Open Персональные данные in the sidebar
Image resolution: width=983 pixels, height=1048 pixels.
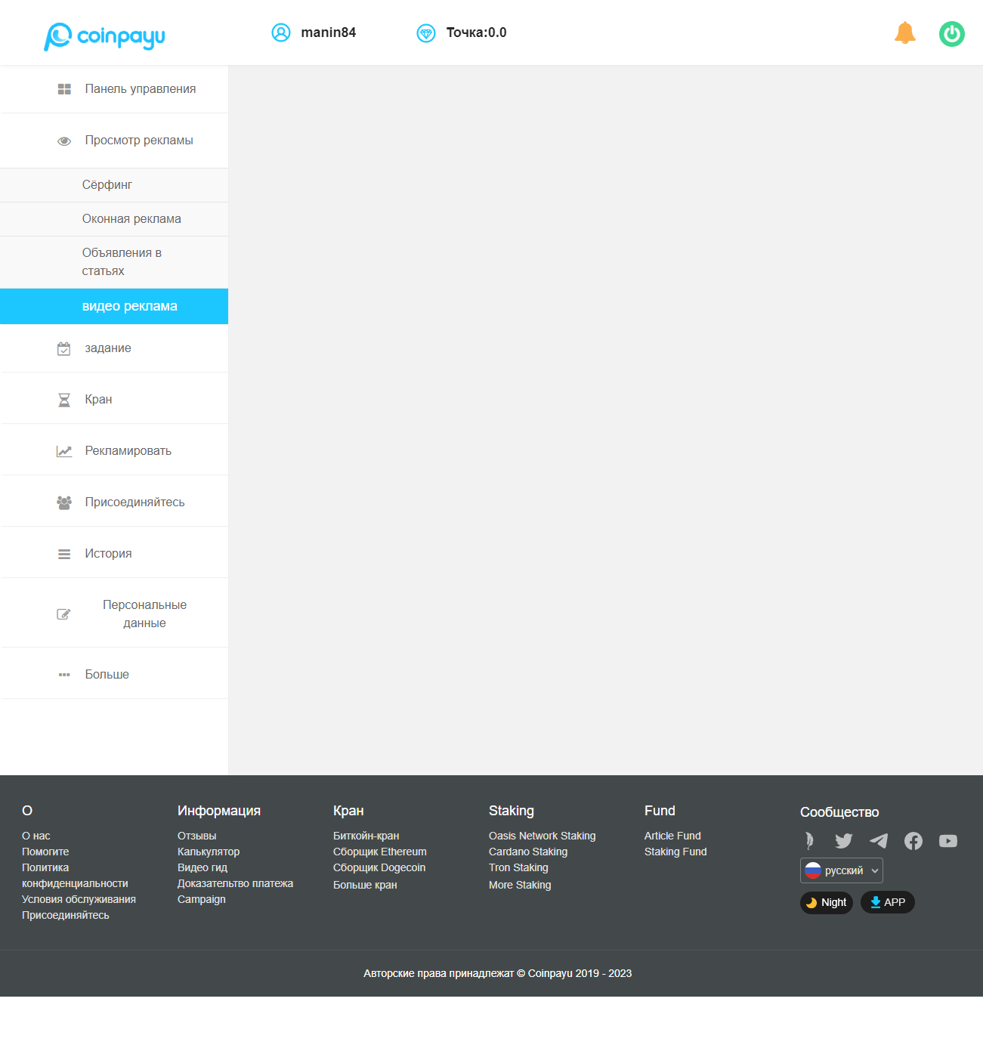click(114, 614)
